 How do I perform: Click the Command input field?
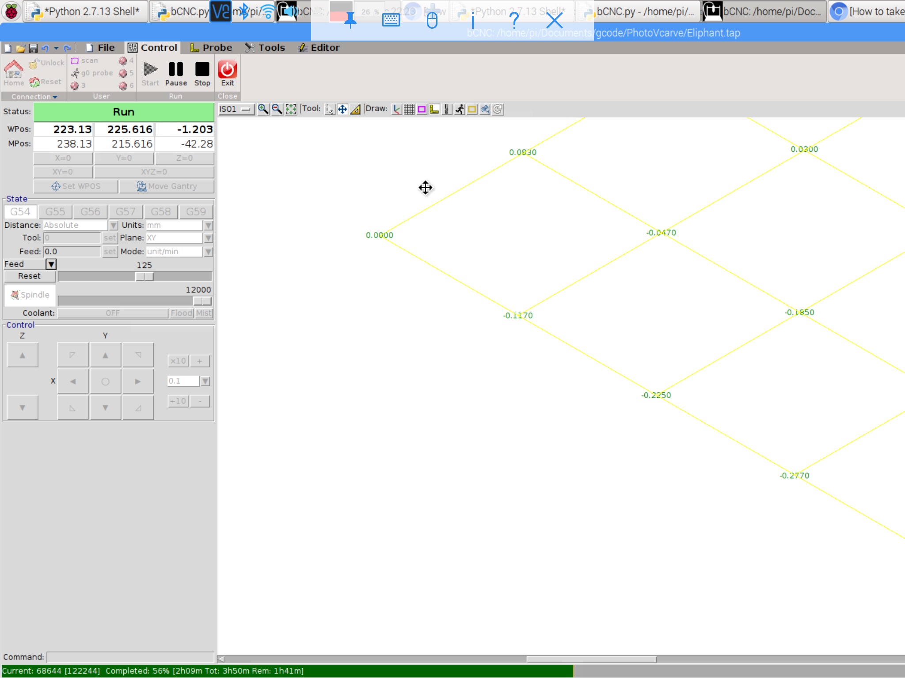(130, 657)
